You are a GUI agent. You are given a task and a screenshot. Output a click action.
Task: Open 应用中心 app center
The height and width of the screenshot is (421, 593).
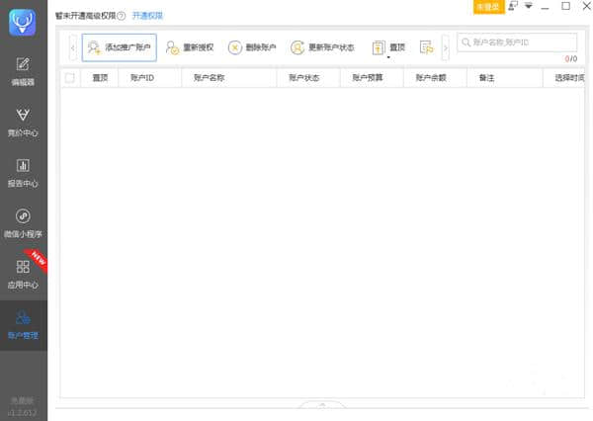click(23, 274)
